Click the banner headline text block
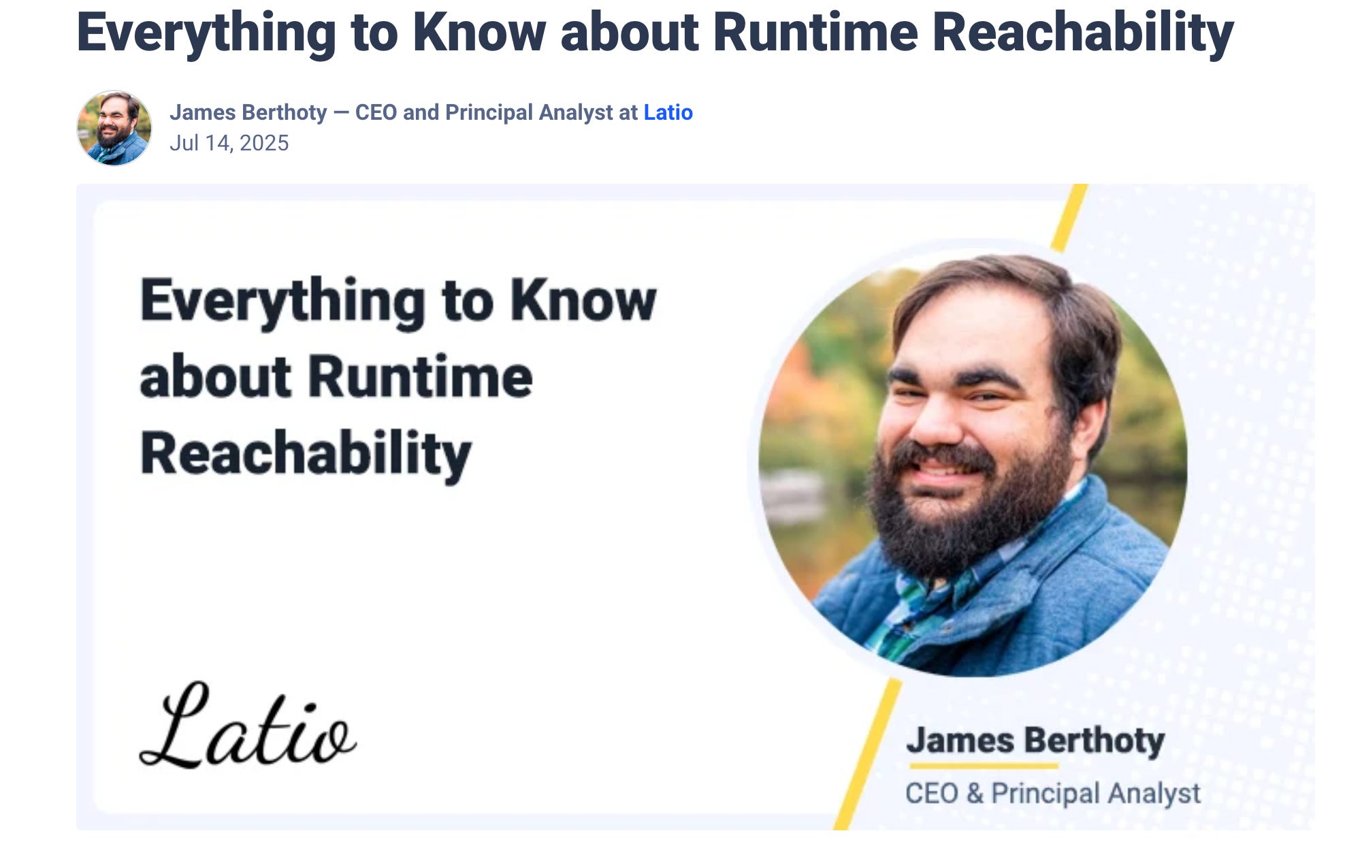This screenshot has width=1360, height=863. (x=398, y=376)
